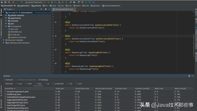The image size is (197, 111).
Task: Open Settings in Statistic panel
Action: pos(43,80)
